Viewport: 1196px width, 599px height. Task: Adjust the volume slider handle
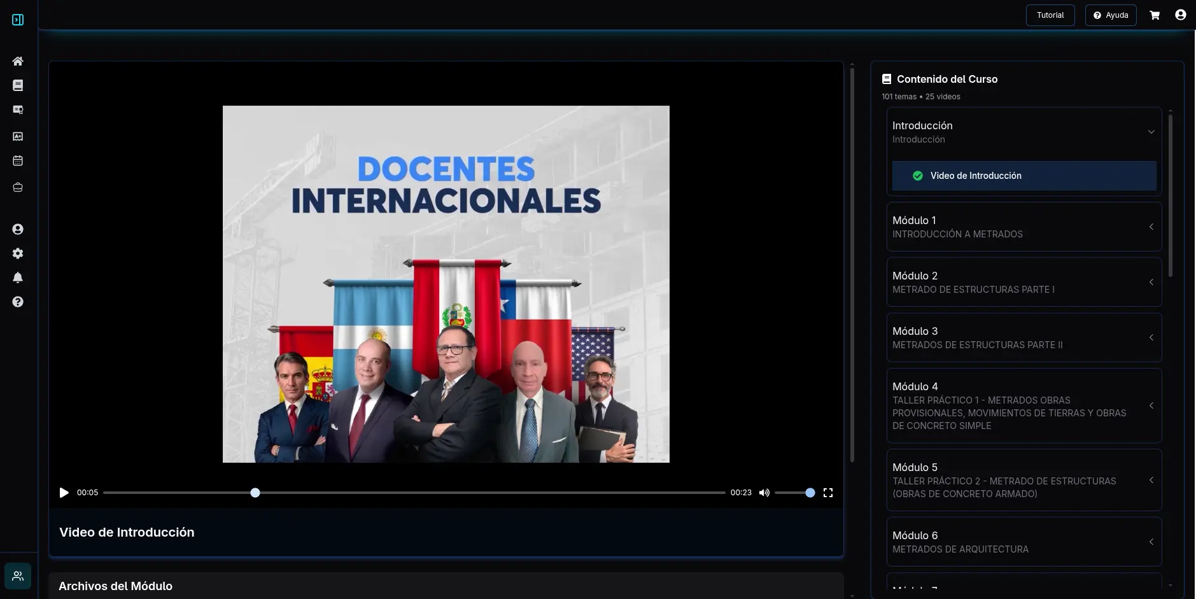coord(810,493)
